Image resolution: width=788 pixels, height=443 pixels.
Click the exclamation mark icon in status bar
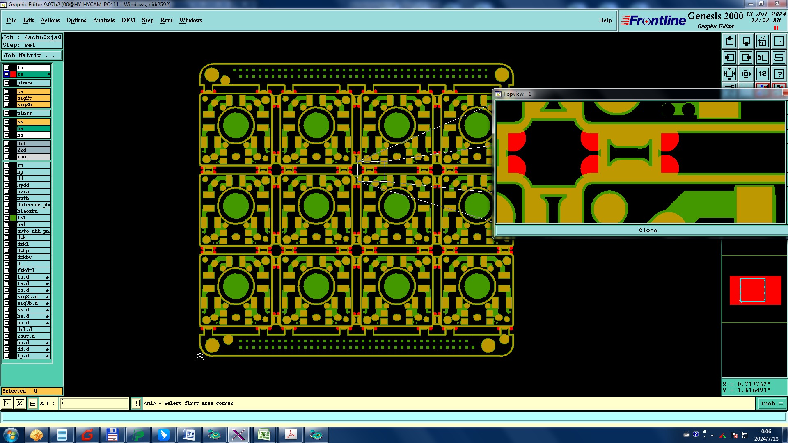pos(136,403)
